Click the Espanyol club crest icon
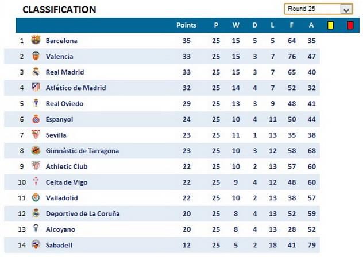The image size is (363, 257). pos(36,119)
